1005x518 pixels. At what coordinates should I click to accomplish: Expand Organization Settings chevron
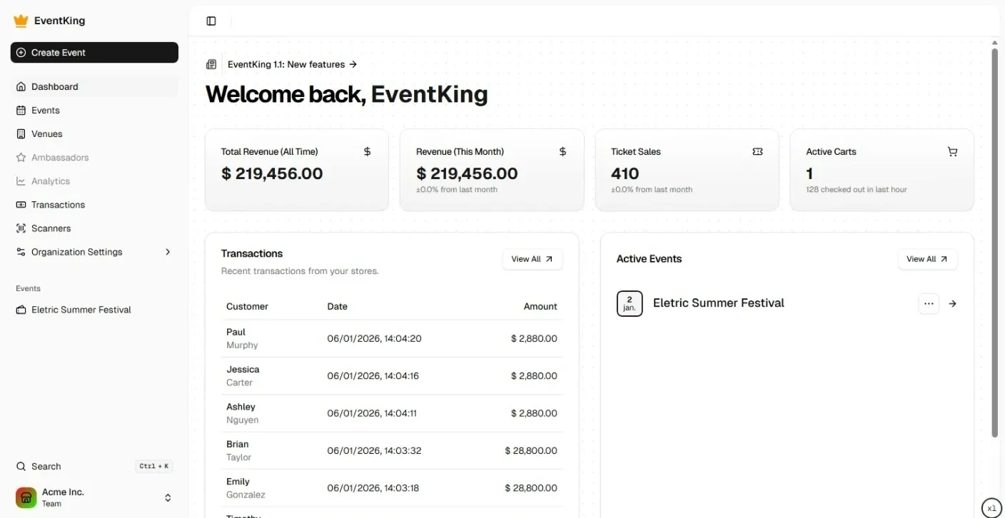tap(168, 252)
